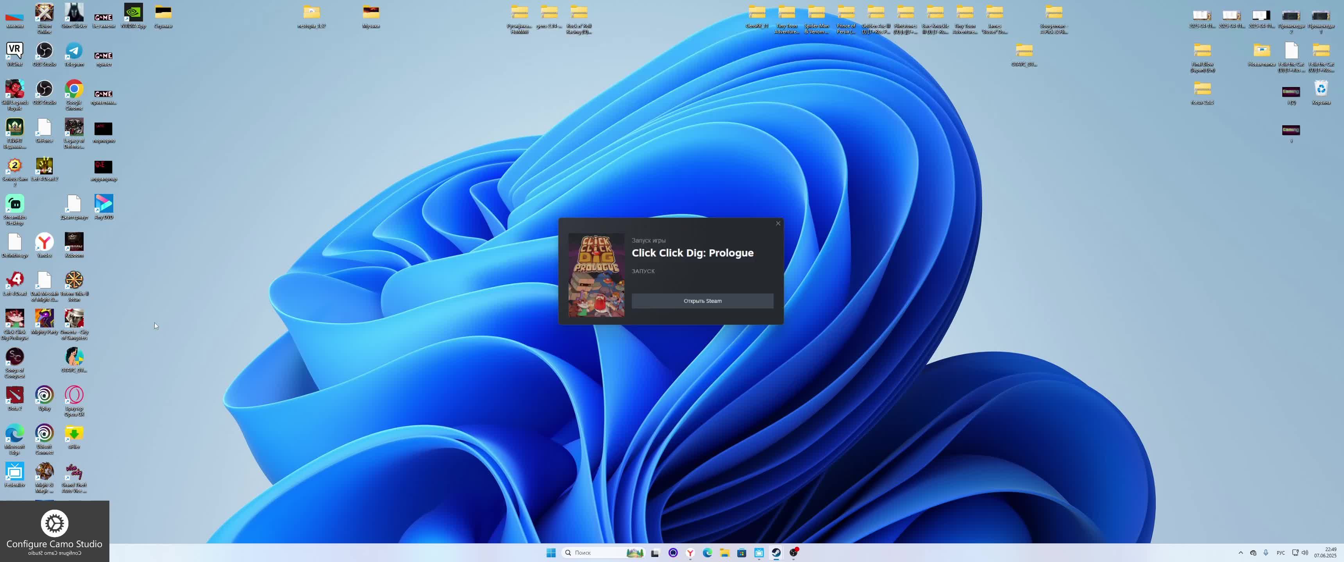Screen dimensions: 1344x562
Task: Open Grim Clicker desktop shortcut
Action: (74, 16)
